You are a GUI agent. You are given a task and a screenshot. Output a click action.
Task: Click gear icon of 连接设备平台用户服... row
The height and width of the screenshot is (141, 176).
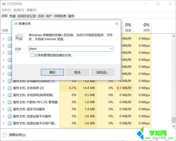10,123
